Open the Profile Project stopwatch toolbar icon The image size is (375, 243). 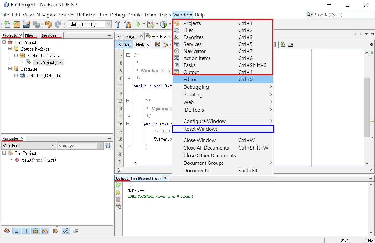pyautogui.click(x=163, y=24)
